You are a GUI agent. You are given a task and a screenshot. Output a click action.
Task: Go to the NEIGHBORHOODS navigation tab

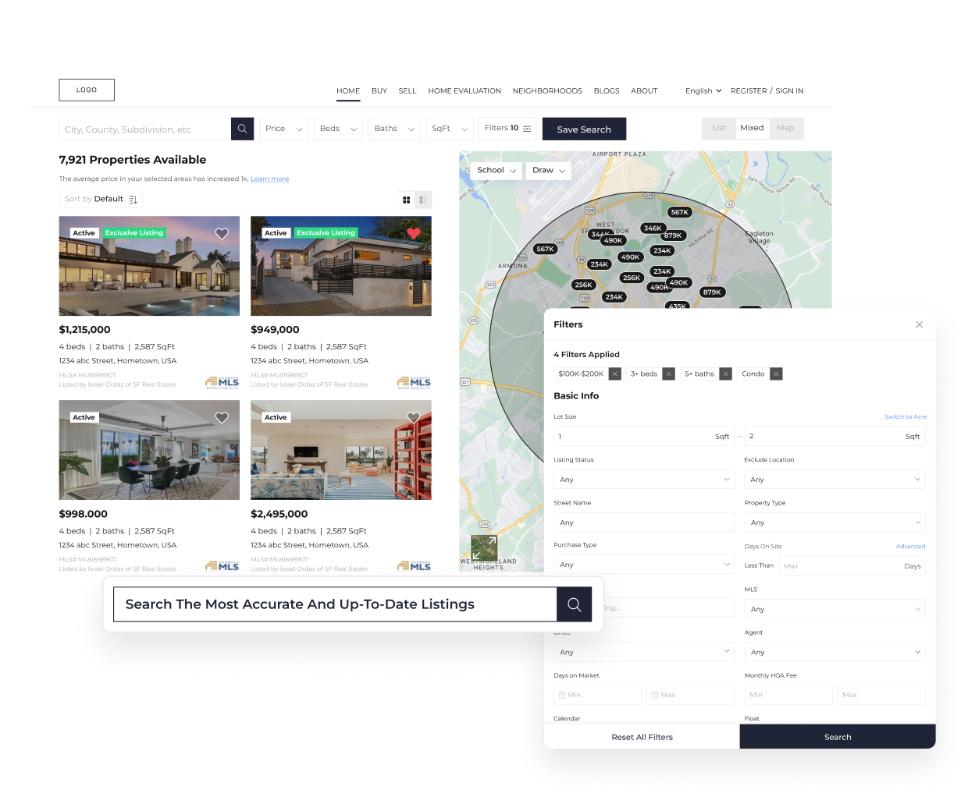click(x=546, y=90)
